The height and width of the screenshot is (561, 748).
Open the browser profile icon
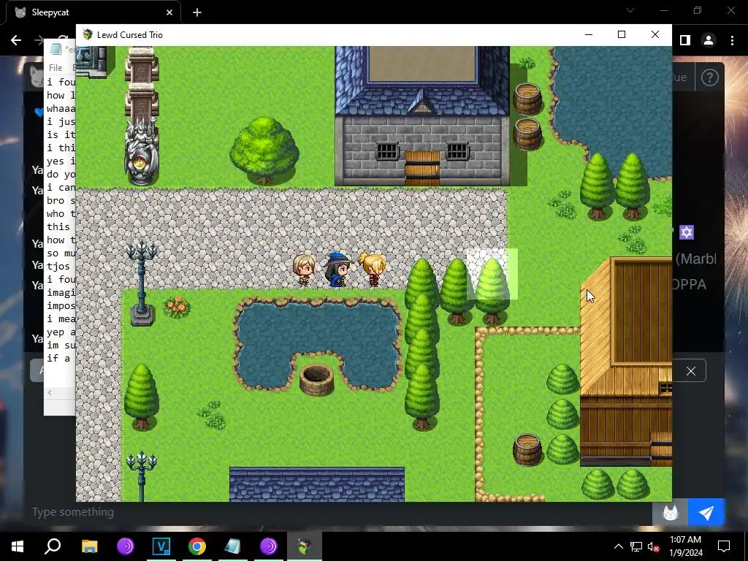709,41
